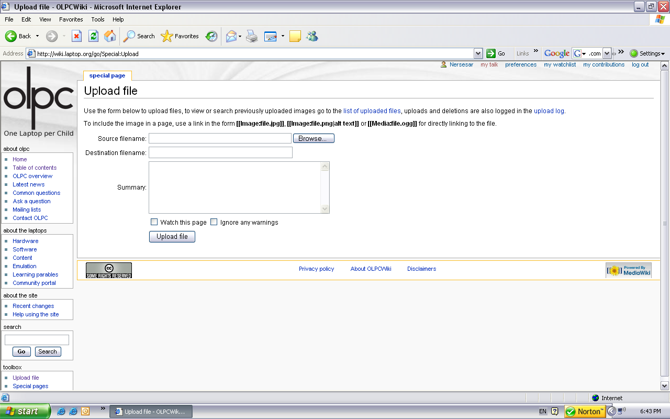Viewport: 670px width, 419px height.
Task: Tick the Ignore any warnings checkbox
Action: [x=214, y=222]
